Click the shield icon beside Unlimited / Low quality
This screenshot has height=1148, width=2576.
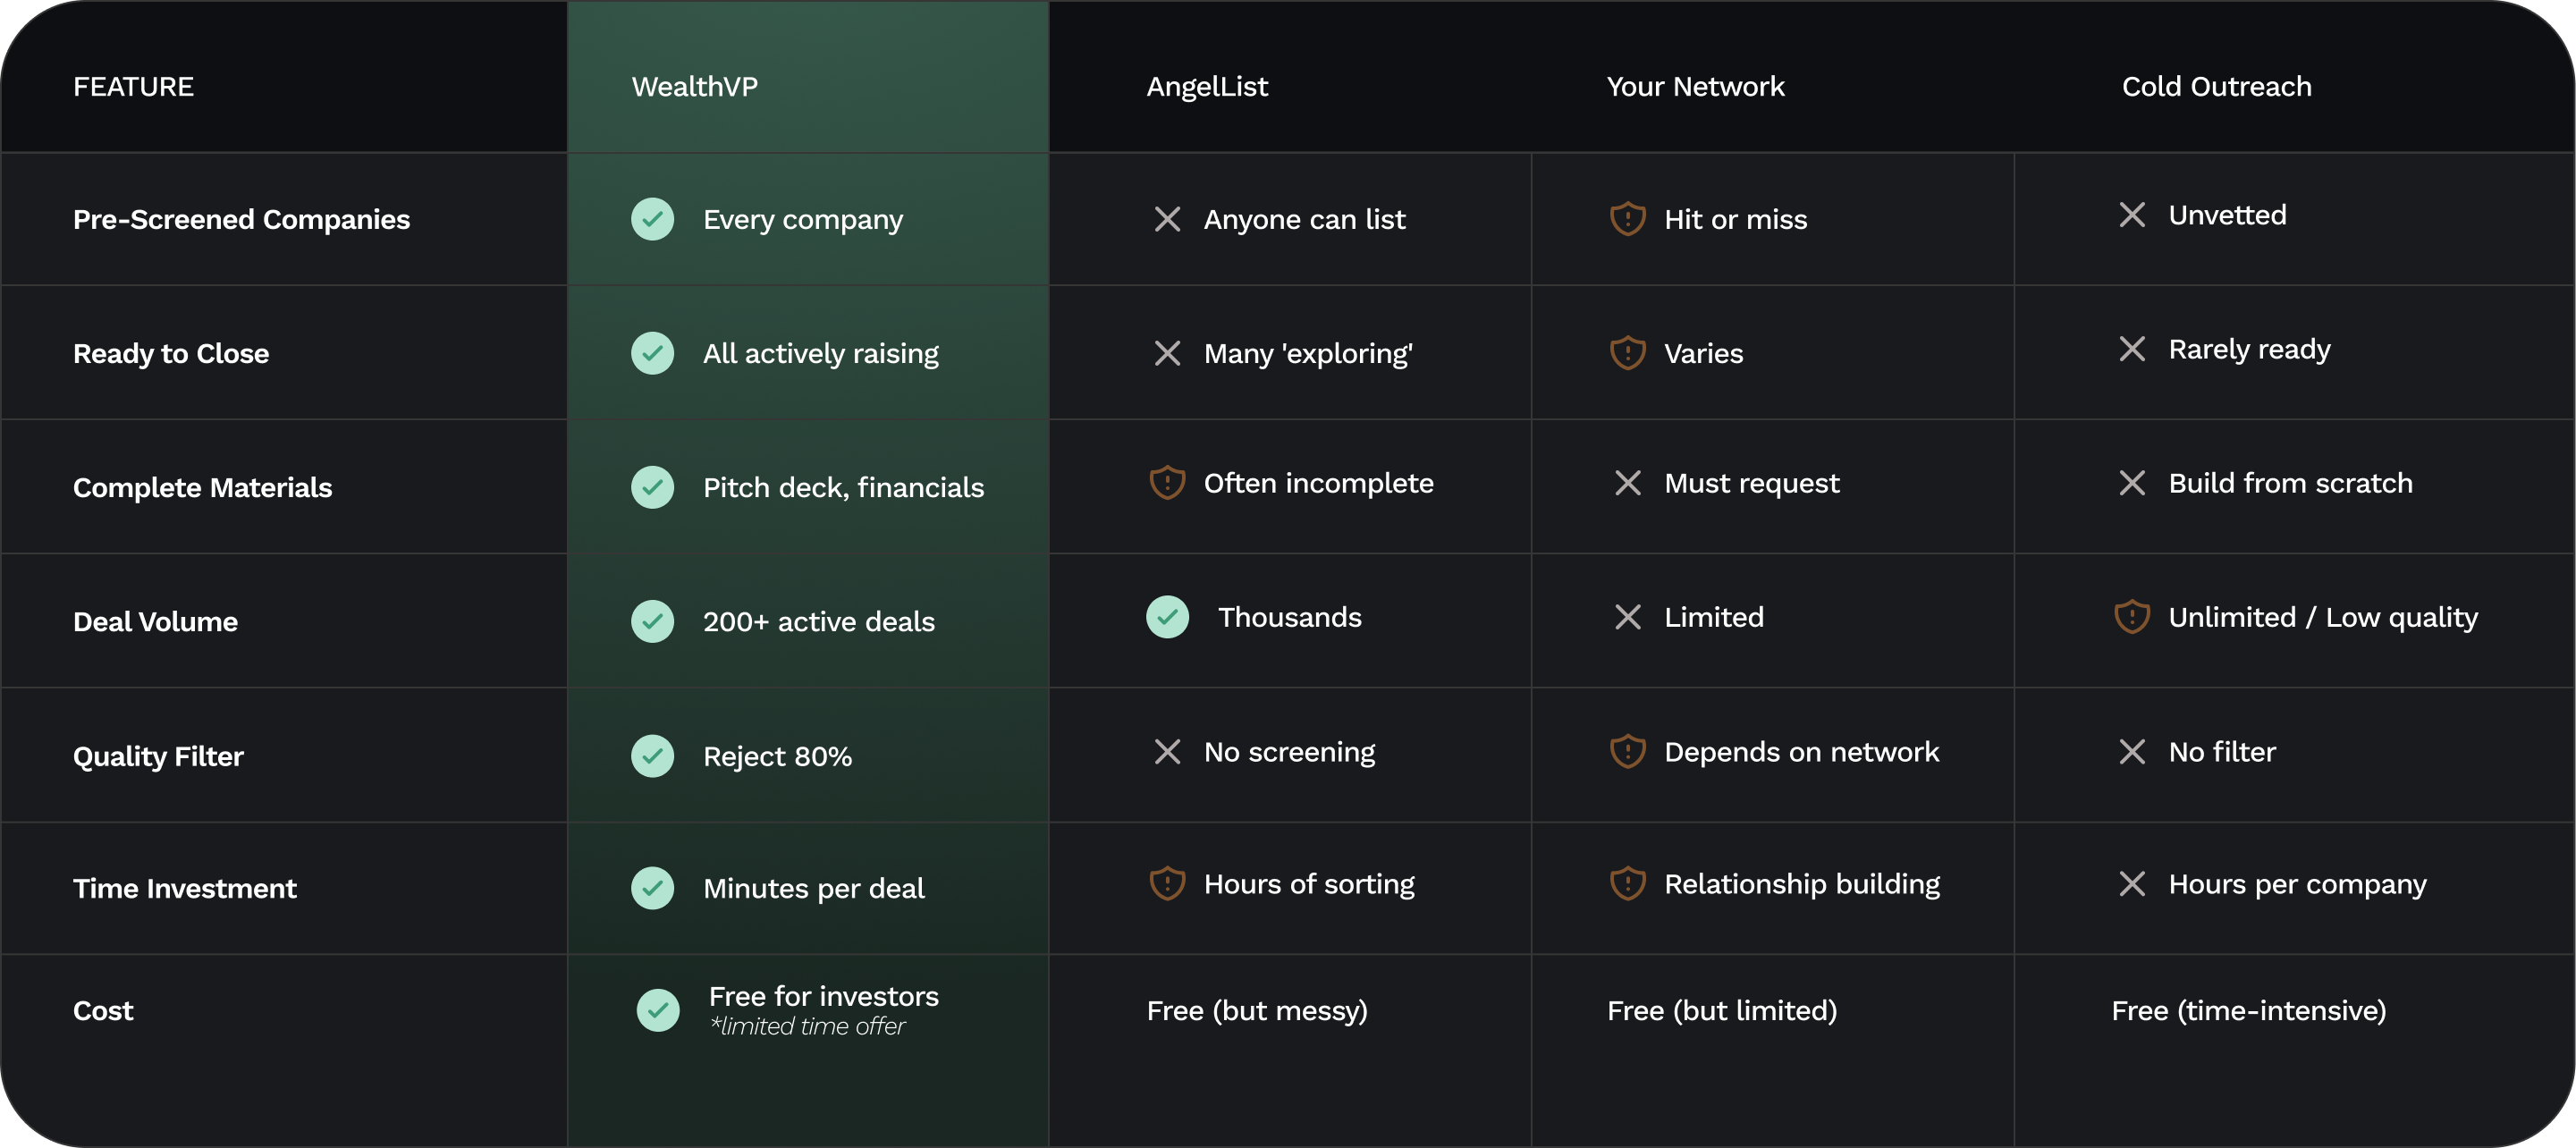pos(2131,617)
